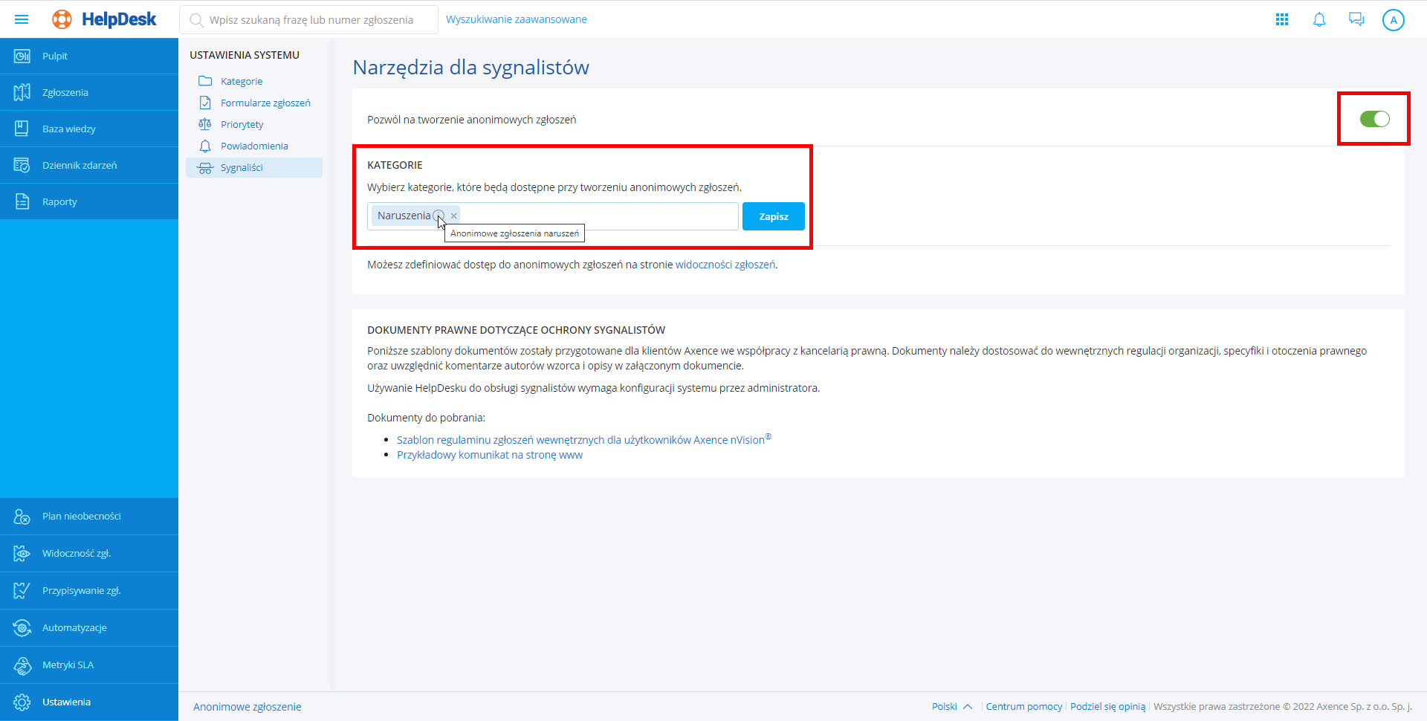Image resolution: width=1427 pixels, height=721 pixels.
Task: Save categories with Zapisz button
Action: point(773,216)
